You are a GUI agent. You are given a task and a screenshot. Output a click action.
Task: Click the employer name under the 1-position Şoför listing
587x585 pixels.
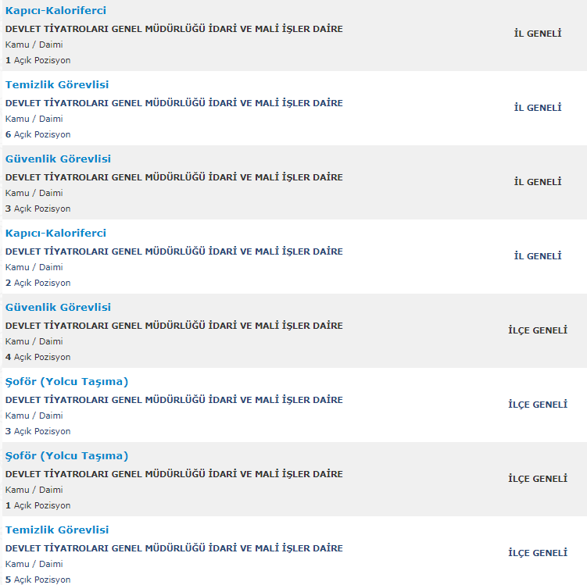[174, 474]
